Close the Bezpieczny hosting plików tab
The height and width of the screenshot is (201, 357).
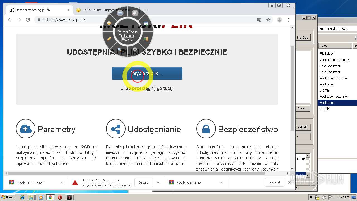click(69, 10)
